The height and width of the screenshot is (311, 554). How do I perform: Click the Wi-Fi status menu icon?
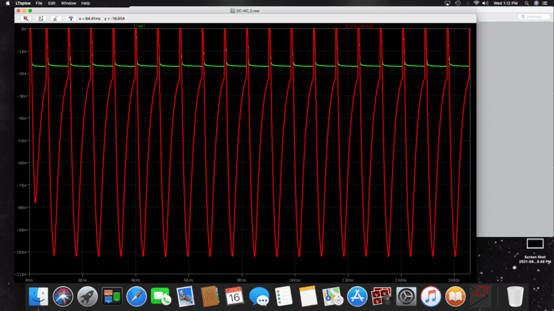(x=476, y=3)
